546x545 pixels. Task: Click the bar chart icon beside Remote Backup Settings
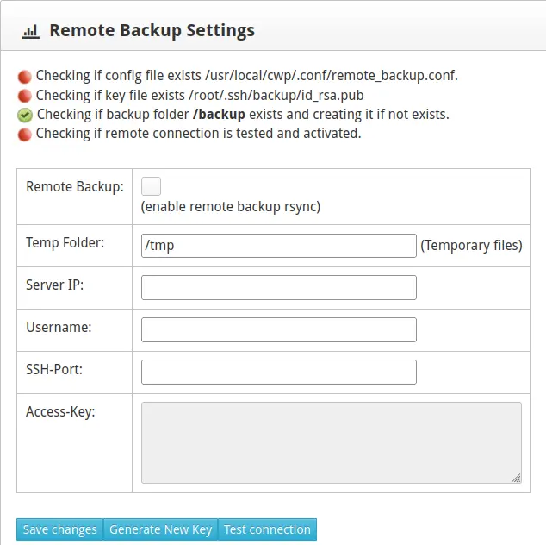click(x=30, y=32)
